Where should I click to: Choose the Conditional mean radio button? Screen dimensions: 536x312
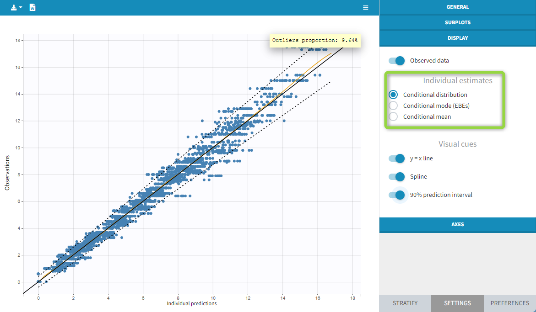click(393, 116)
